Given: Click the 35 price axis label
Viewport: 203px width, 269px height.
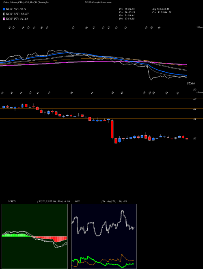Looking at the screenshot, I should [194, 139].
